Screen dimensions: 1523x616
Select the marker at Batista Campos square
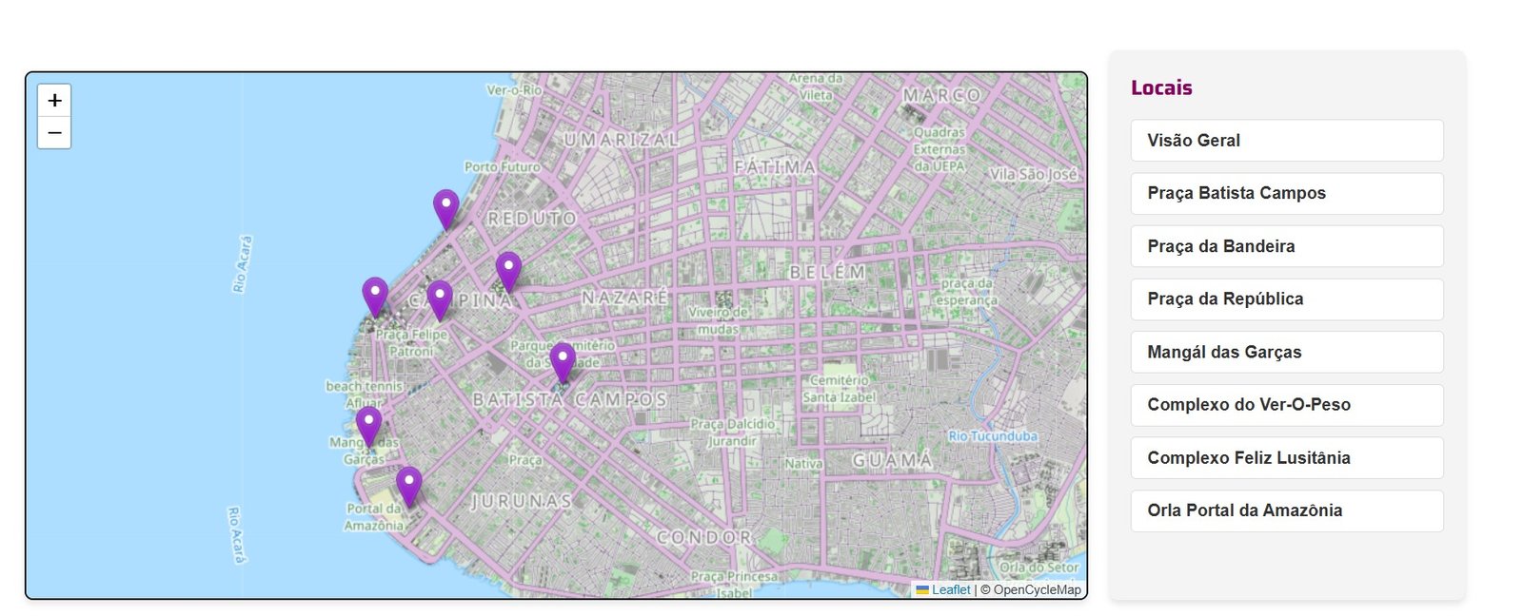563,361
